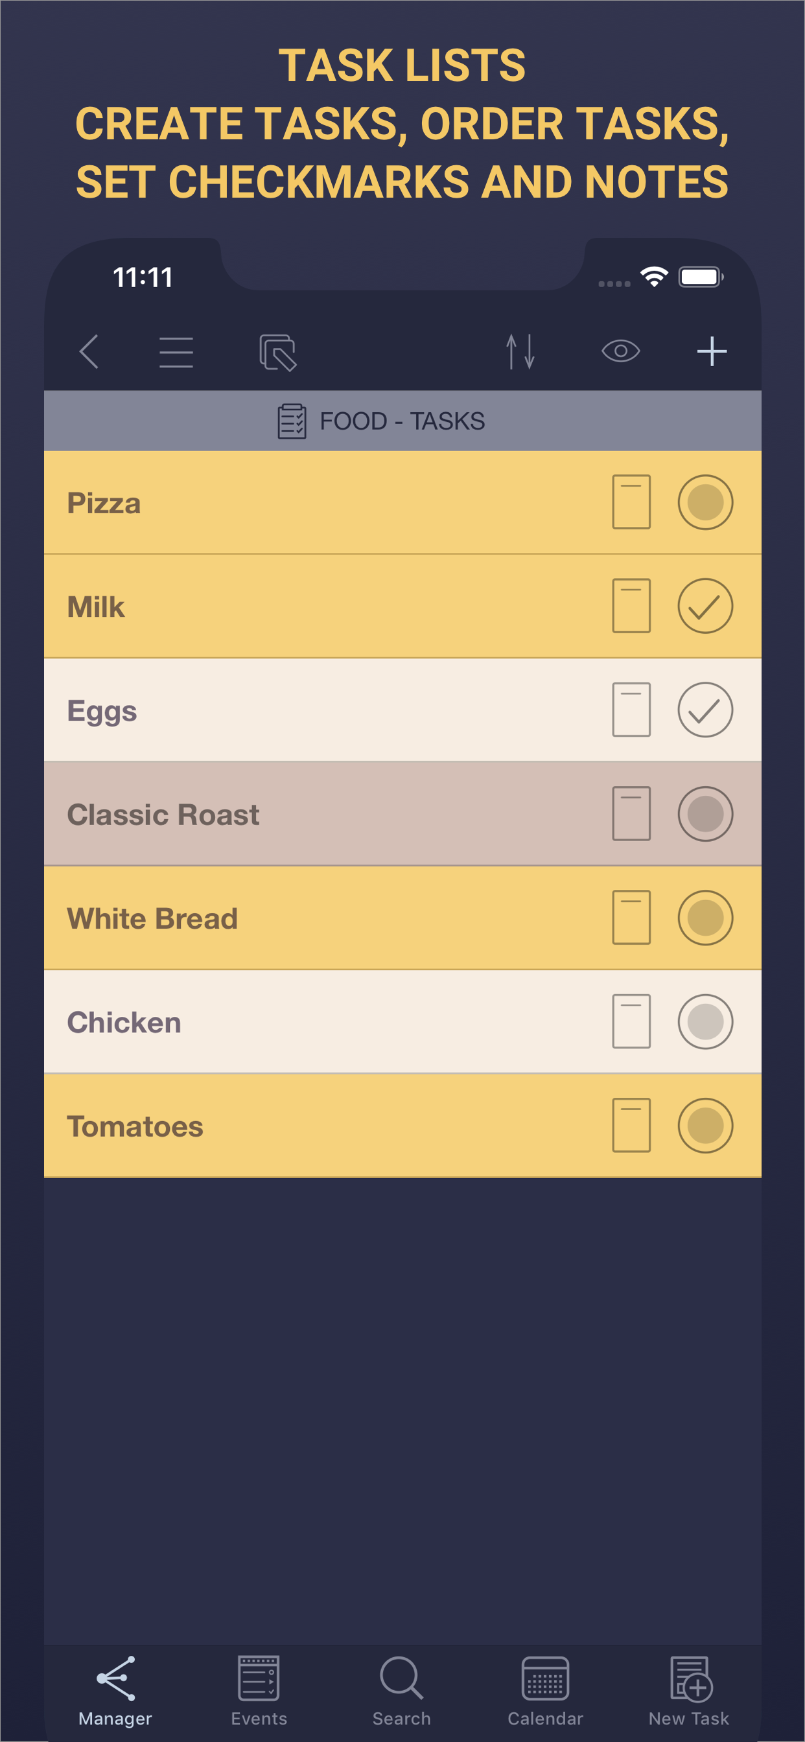Viewport: 805px width, 1742px height.
Task: Open the hamburger list menu icon
Action: (x=176, y=352)
